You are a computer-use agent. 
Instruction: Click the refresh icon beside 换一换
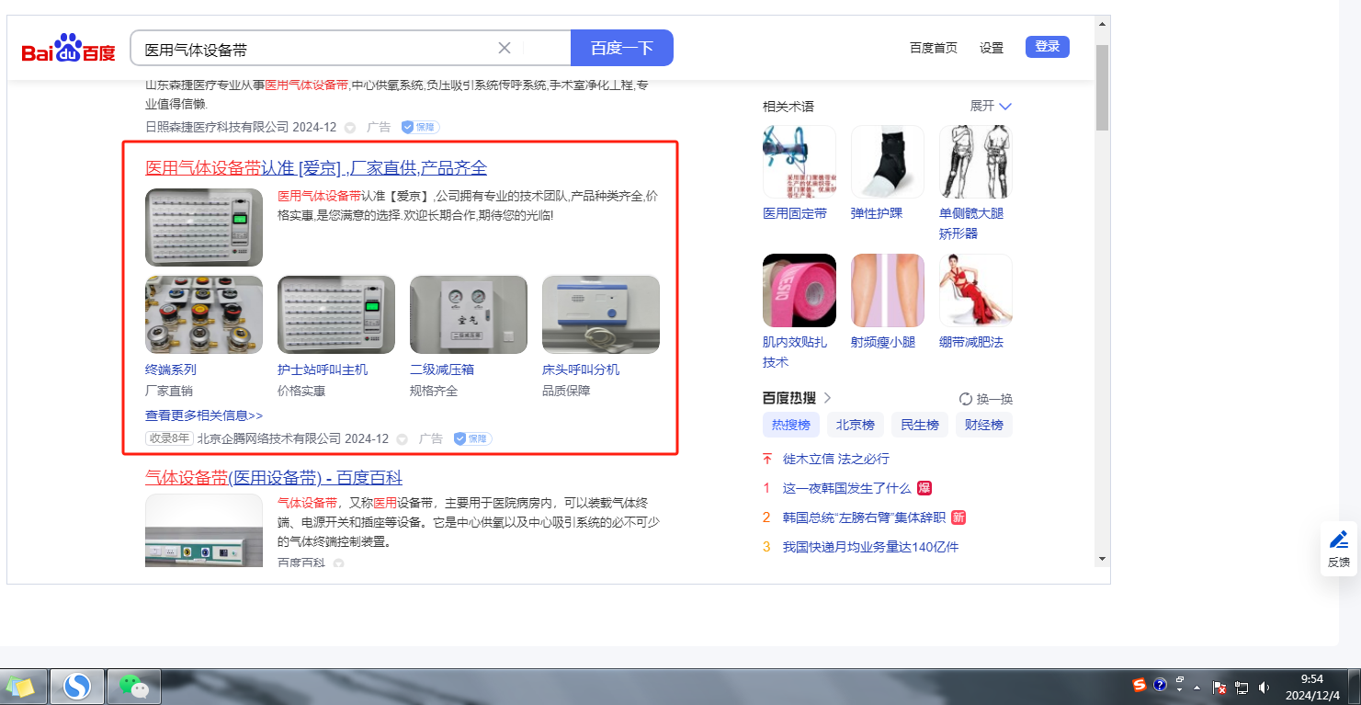point(965,399)
